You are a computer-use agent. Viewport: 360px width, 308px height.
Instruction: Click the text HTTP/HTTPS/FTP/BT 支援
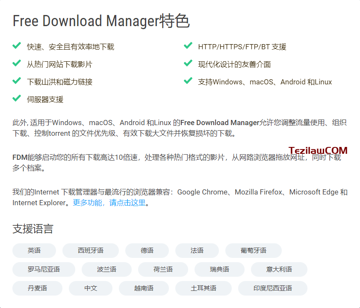(242, 47)
